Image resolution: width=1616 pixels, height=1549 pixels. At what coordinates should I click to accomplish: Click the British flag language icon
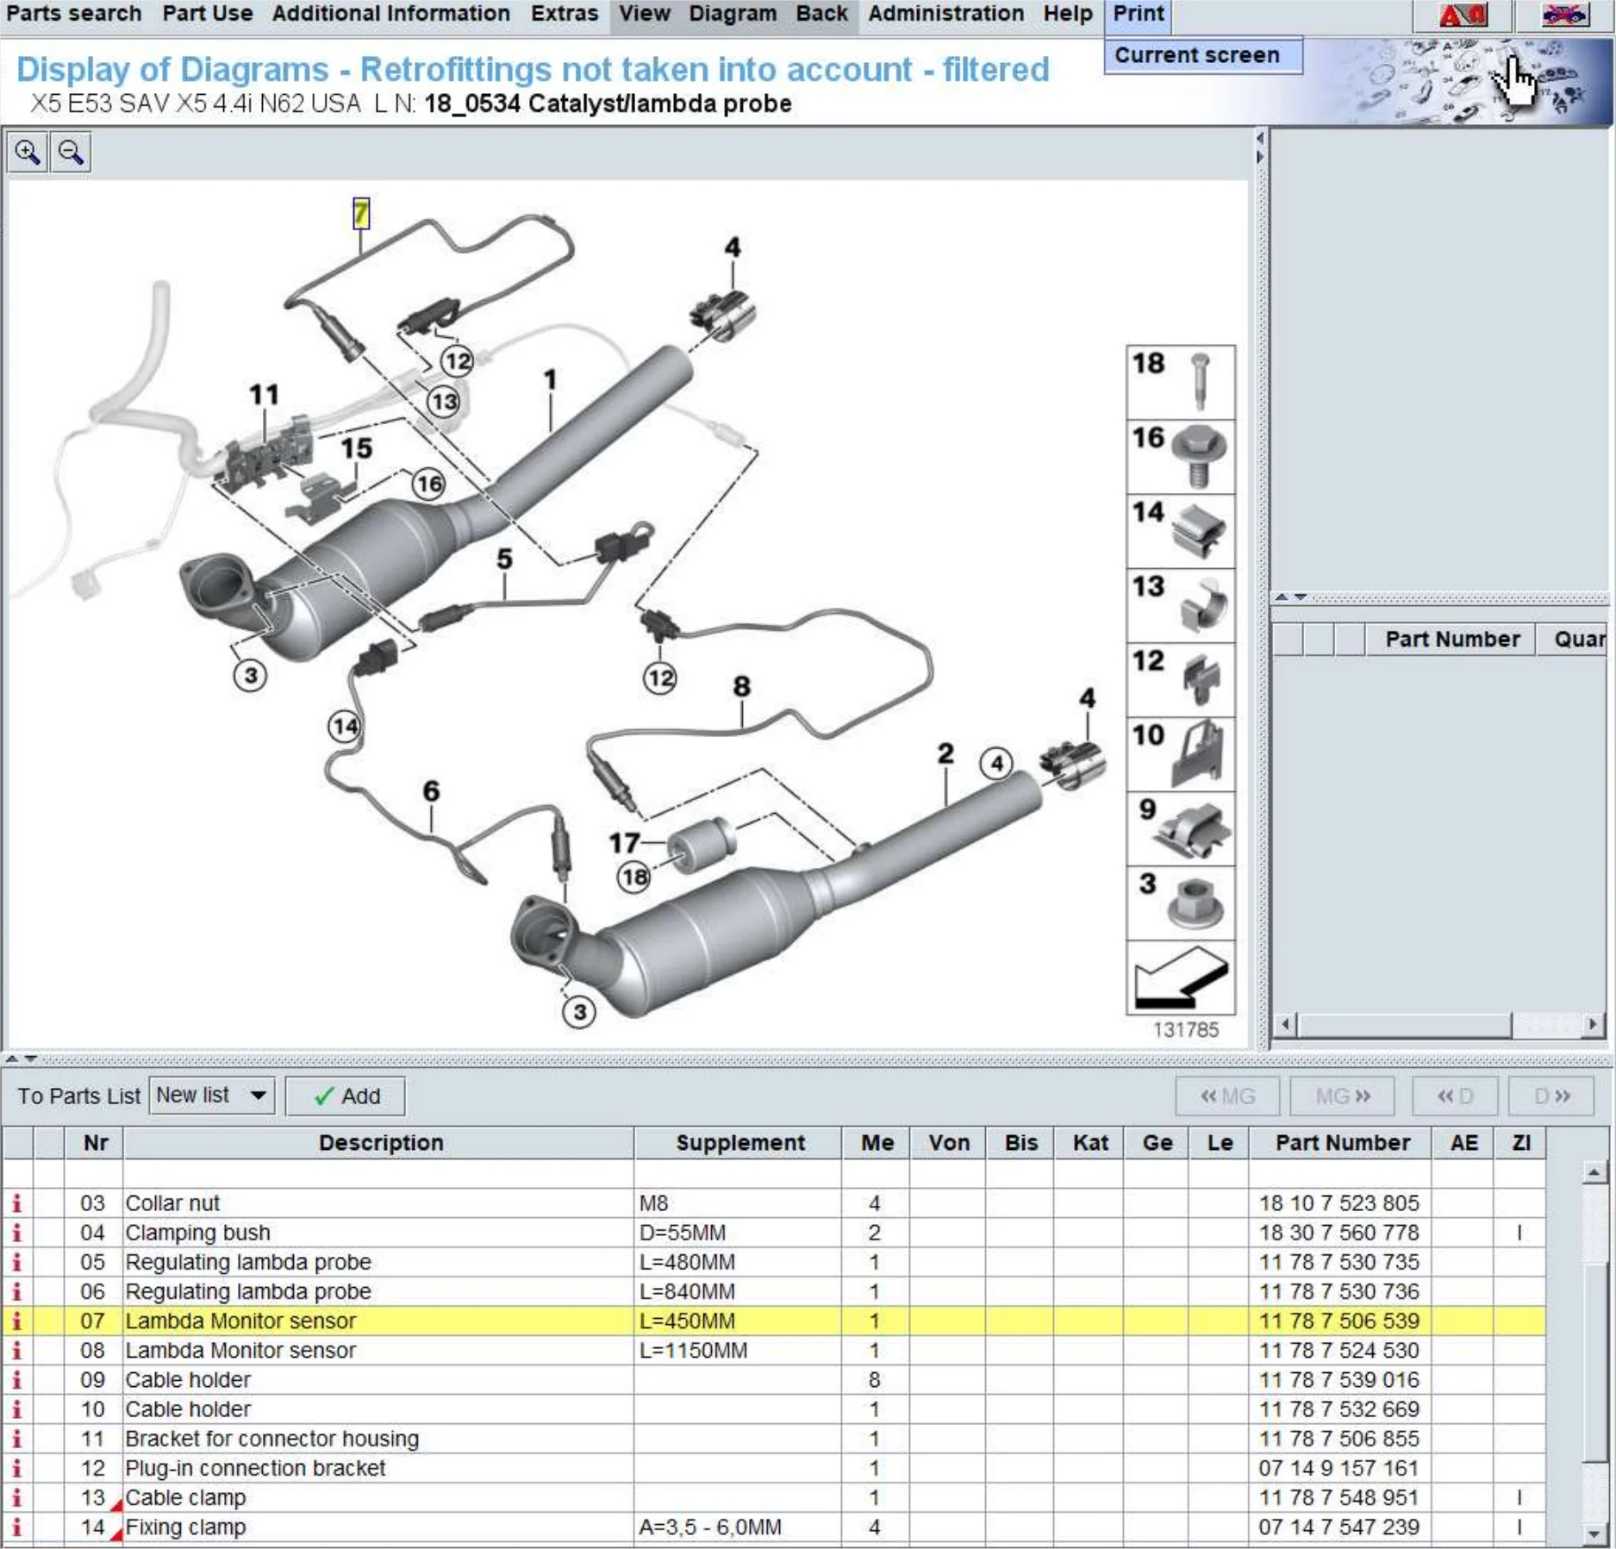click(x=1564, y=15)
